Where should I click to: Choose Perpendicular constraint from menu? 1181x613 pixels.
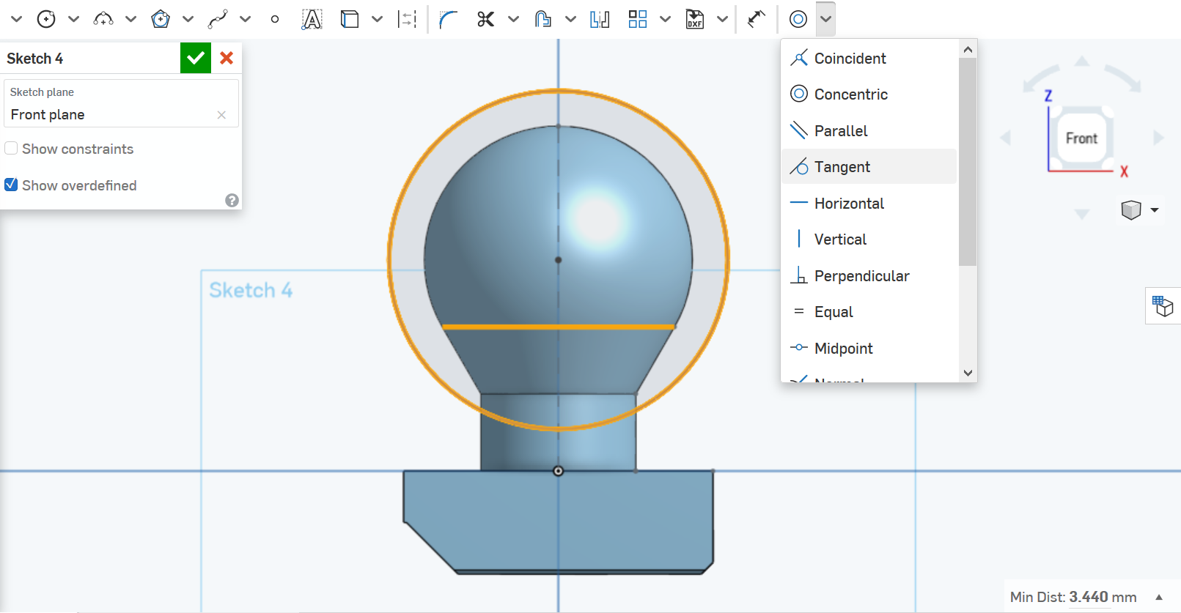click(869, 275)
